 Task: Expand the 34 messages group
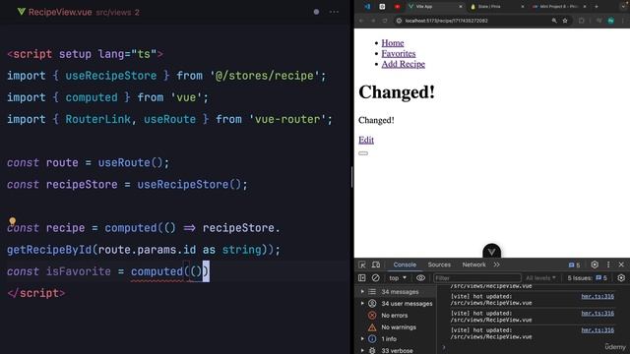[x=362, y=292]
